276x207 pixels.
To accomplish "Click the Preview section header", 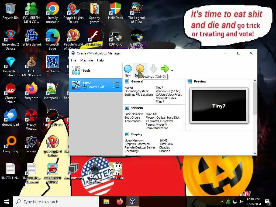I will click(x=200, y=81).
